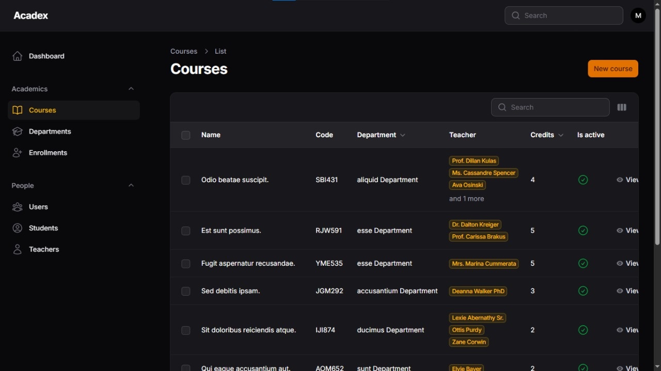Click the Users group icon
Image resolution: width=661 pixels, height=371 pixels.
click(x=18, y=207)
